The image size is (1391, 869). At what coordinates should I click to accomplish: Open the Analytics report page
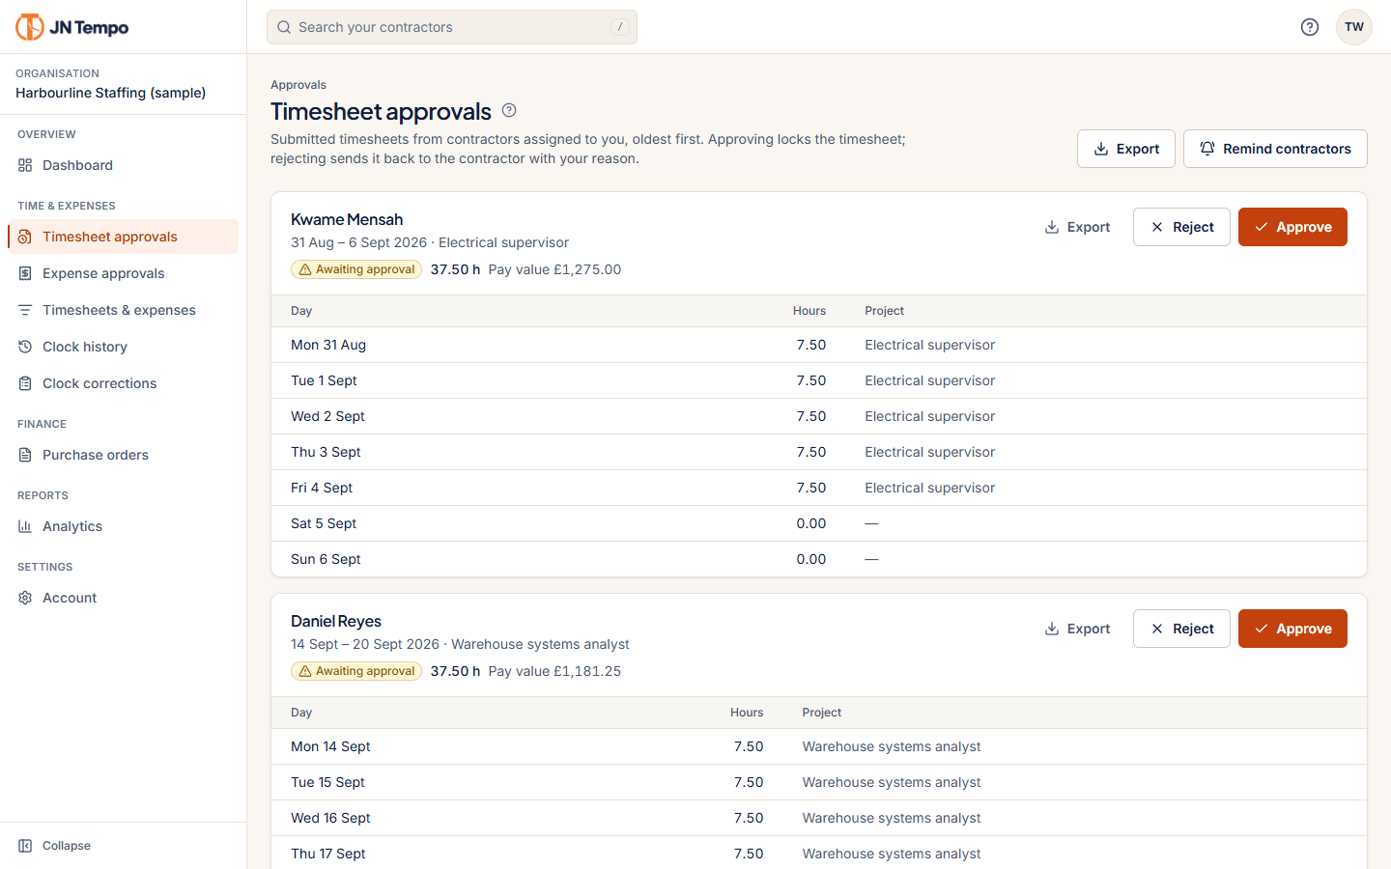[123, 526]
